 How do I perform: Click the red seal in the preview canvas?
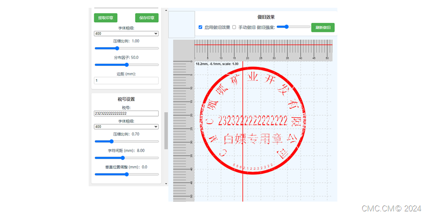point(253,121)
